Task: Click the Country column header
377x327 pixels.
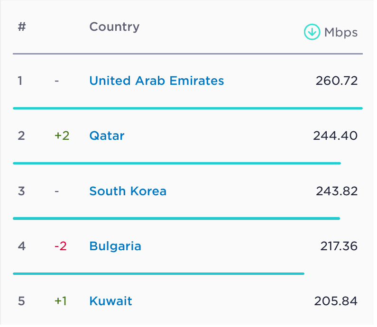Action: [114, 27]
